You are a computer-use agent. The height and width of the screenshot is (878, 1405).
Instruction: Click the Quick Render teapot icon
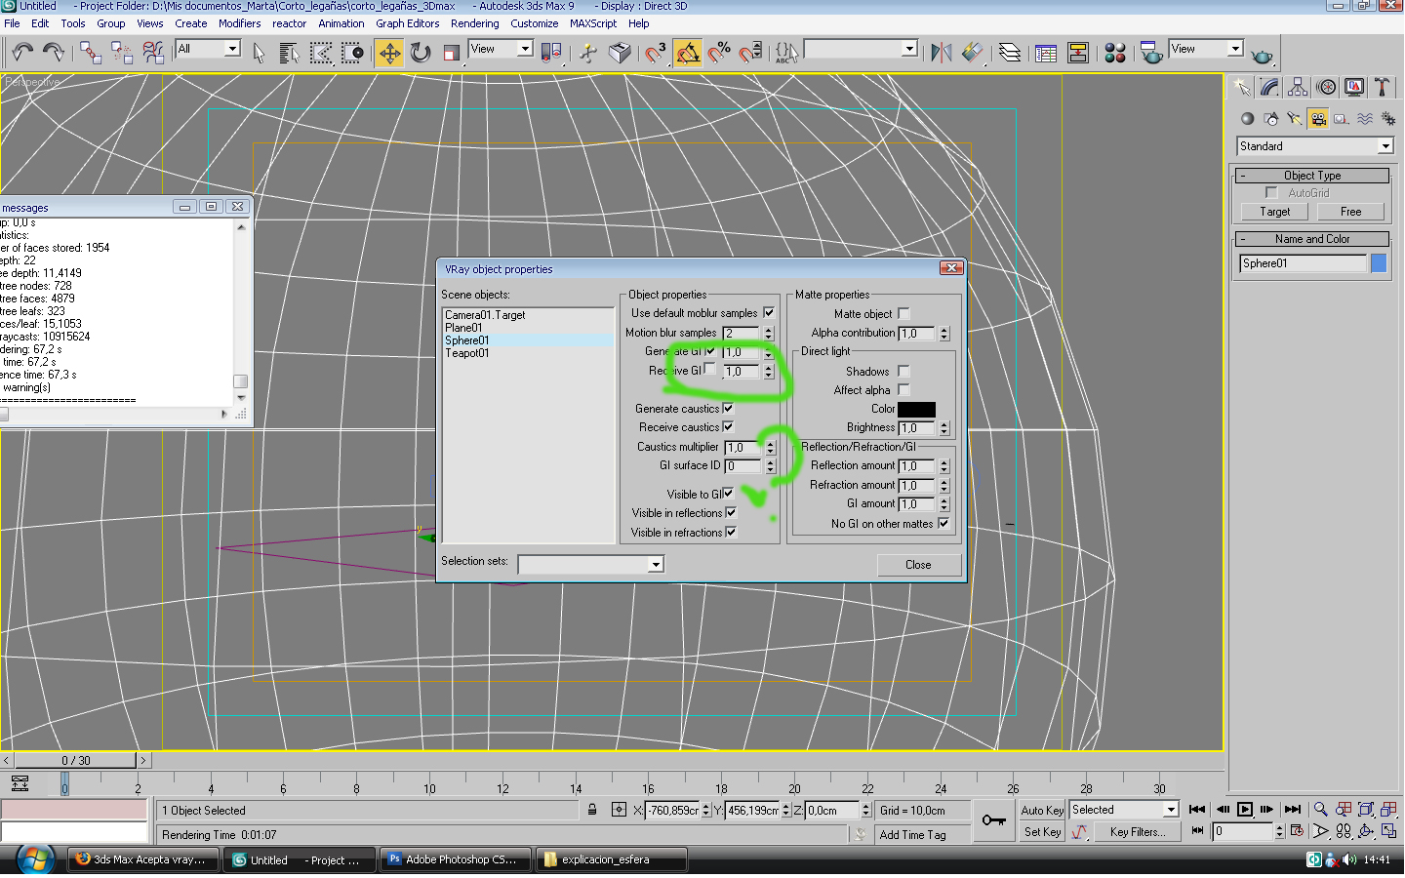tap(1262, 55)
